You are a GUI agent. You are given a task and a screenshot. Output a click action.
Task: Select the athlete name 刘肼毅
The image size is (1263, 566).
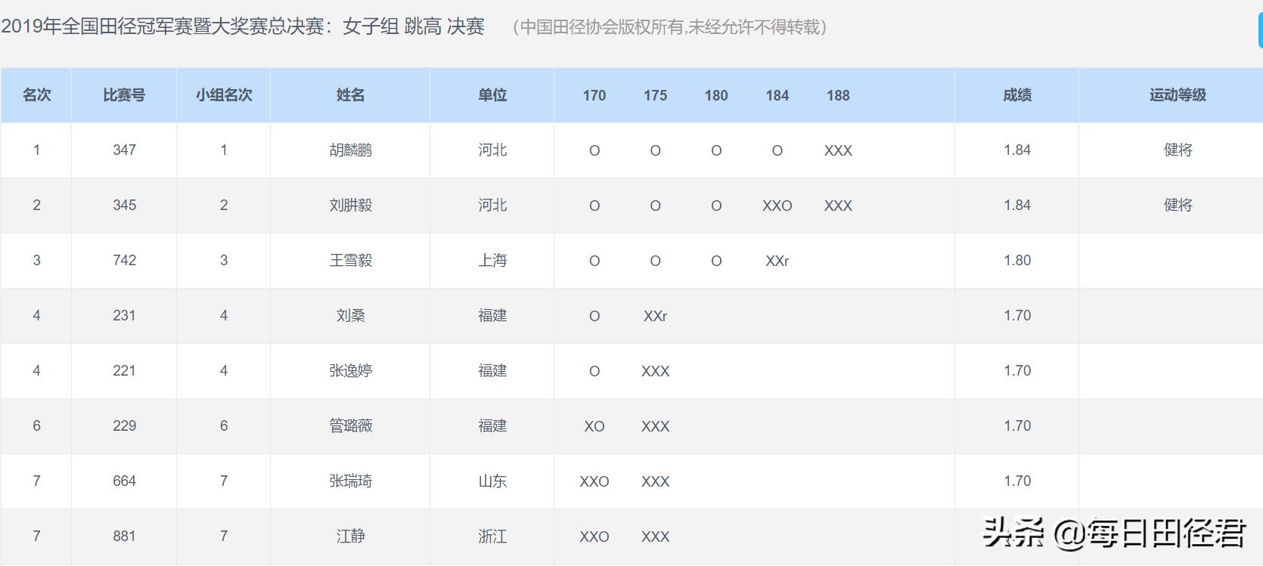350,206
